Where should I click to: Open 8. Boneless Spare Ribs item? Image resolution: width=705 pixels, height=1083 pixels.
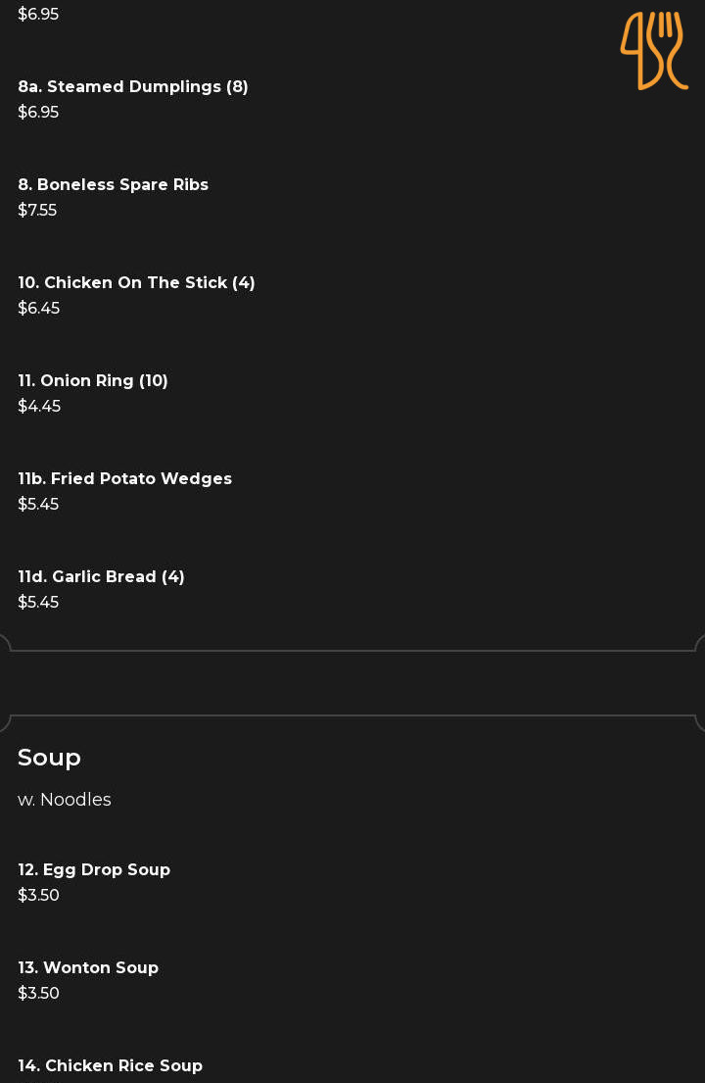point(114,185)
